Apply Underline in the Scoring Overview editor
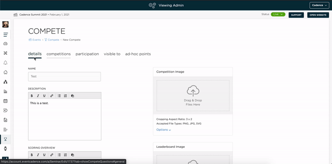The width and height of the screenshot is (332, 164). [x=44, y=155]
